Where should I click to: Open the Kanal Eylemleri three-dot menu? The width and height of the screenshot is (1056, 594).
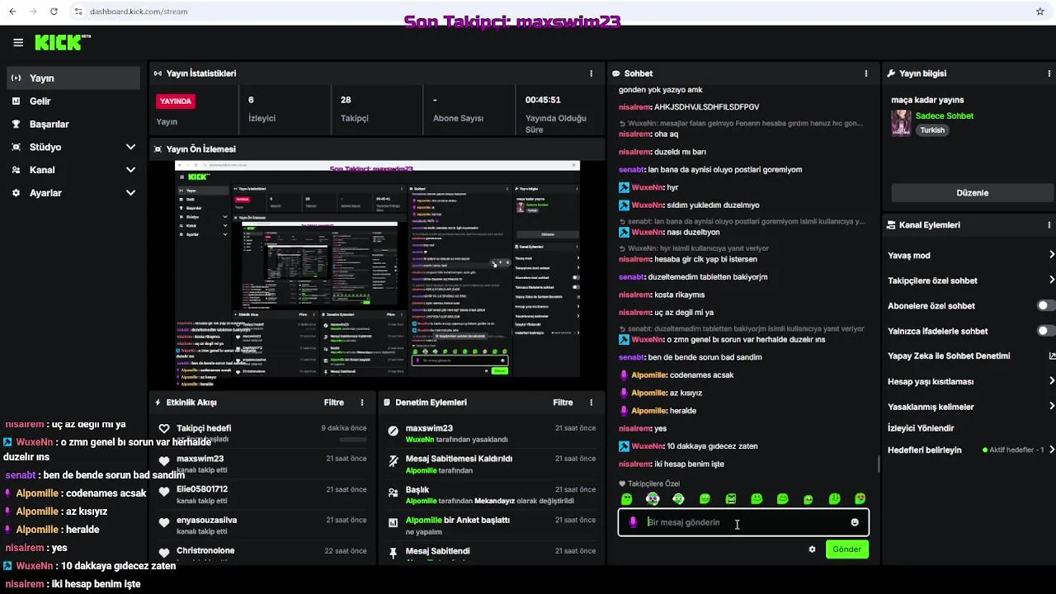coord(1049,224)
